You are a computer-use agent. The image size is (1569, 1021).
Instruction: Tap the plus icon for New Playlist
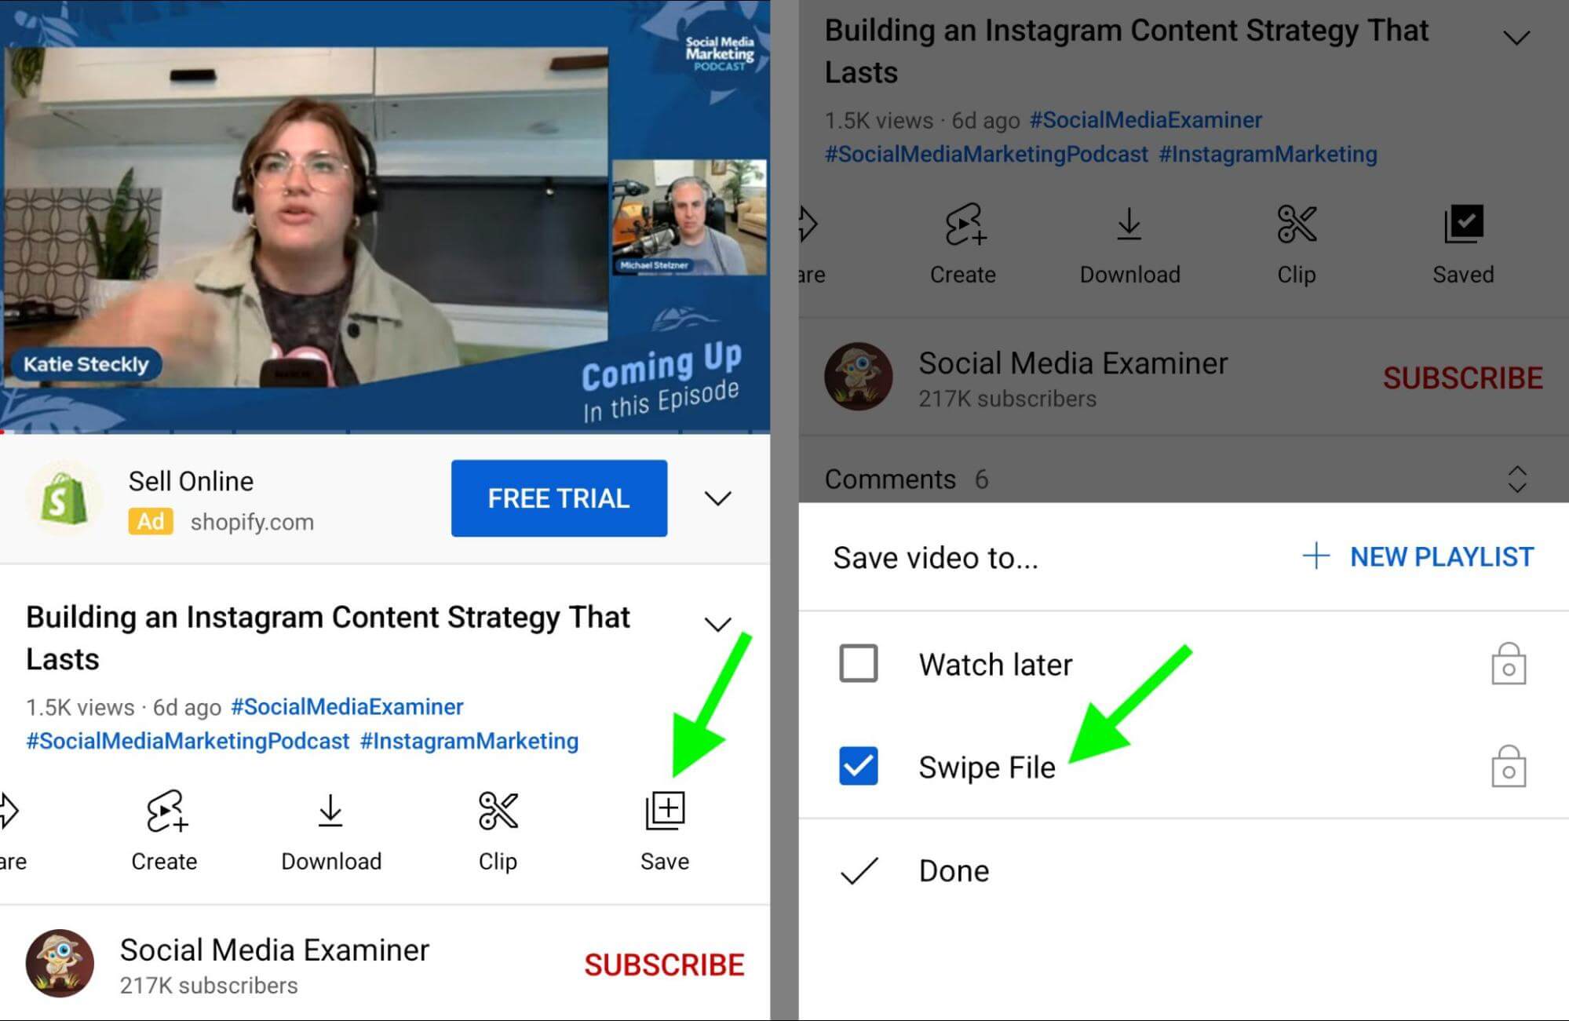1316,556
